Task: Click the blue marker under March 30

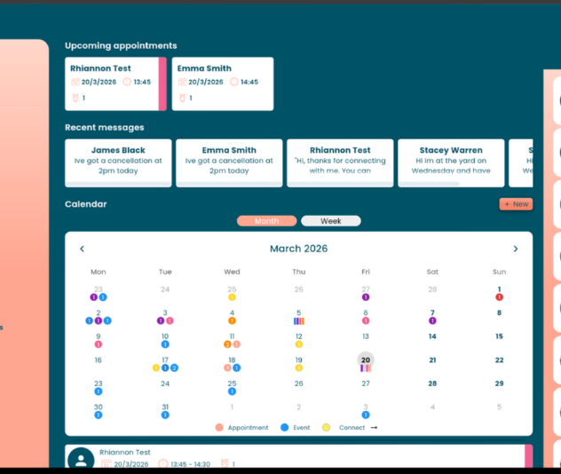Action: tap(98, 415)
